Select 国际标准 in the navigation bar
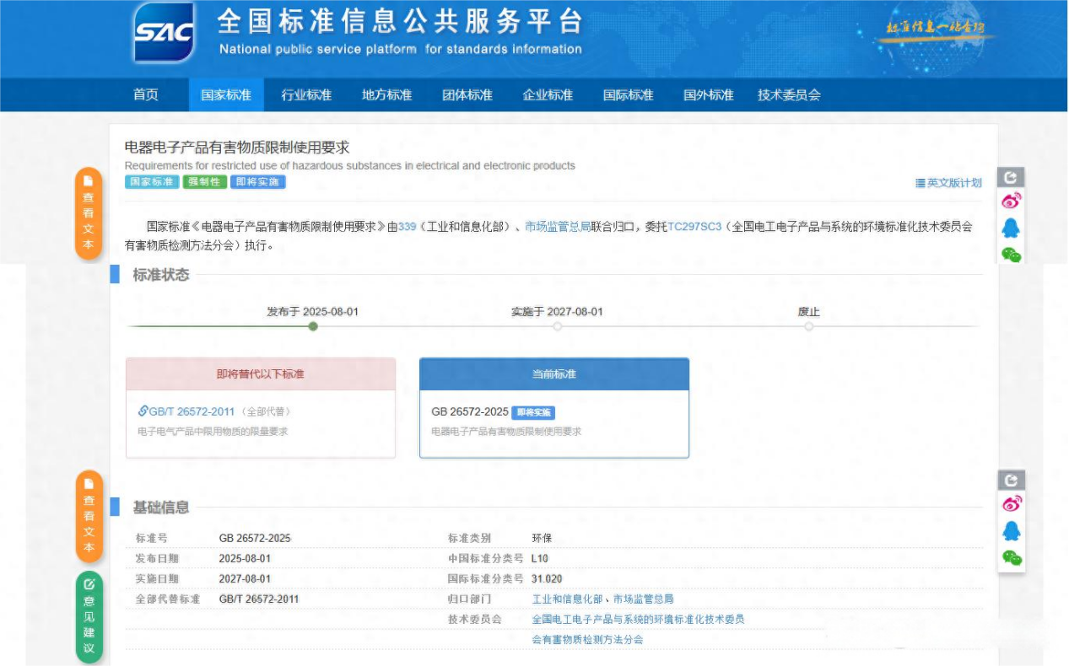This screenshot has height=666, width=1069. tap(628, 95)
